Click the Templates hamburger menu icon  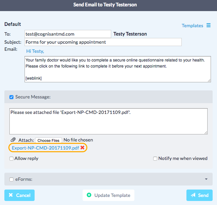209,26
